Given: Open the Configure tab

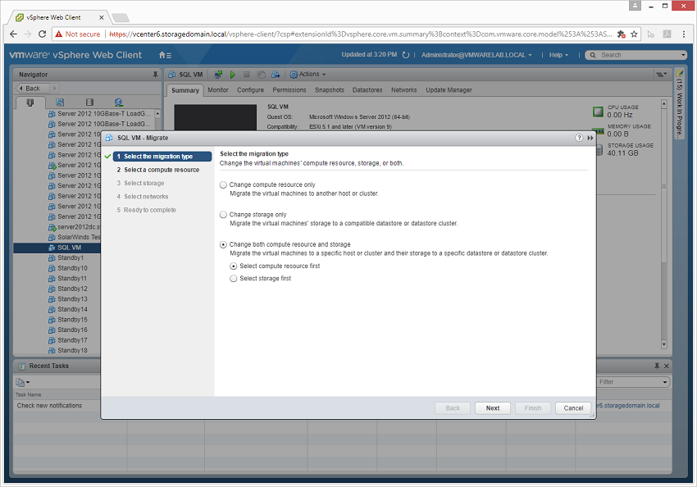Looking at the screenshot, I should (250, 90).
